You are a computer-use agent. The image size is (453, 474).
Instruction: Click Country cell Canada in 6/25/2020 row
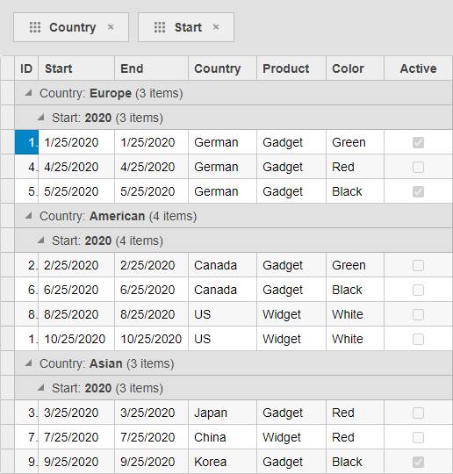click(223, 290)
